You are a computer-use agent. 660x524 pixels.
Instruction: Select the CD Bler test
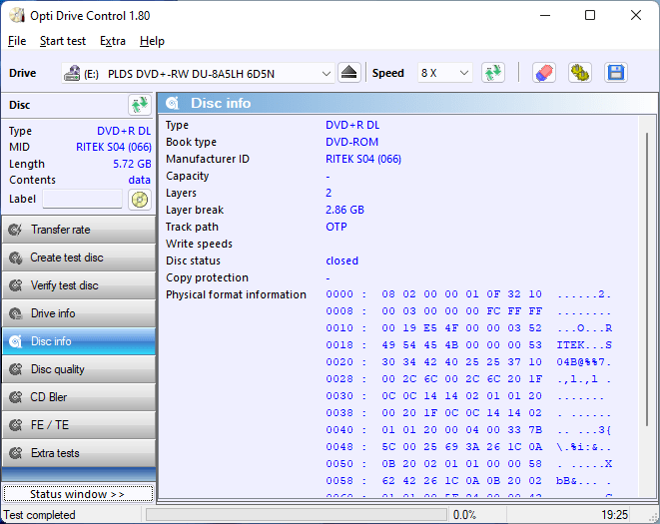tap(78, 397)
